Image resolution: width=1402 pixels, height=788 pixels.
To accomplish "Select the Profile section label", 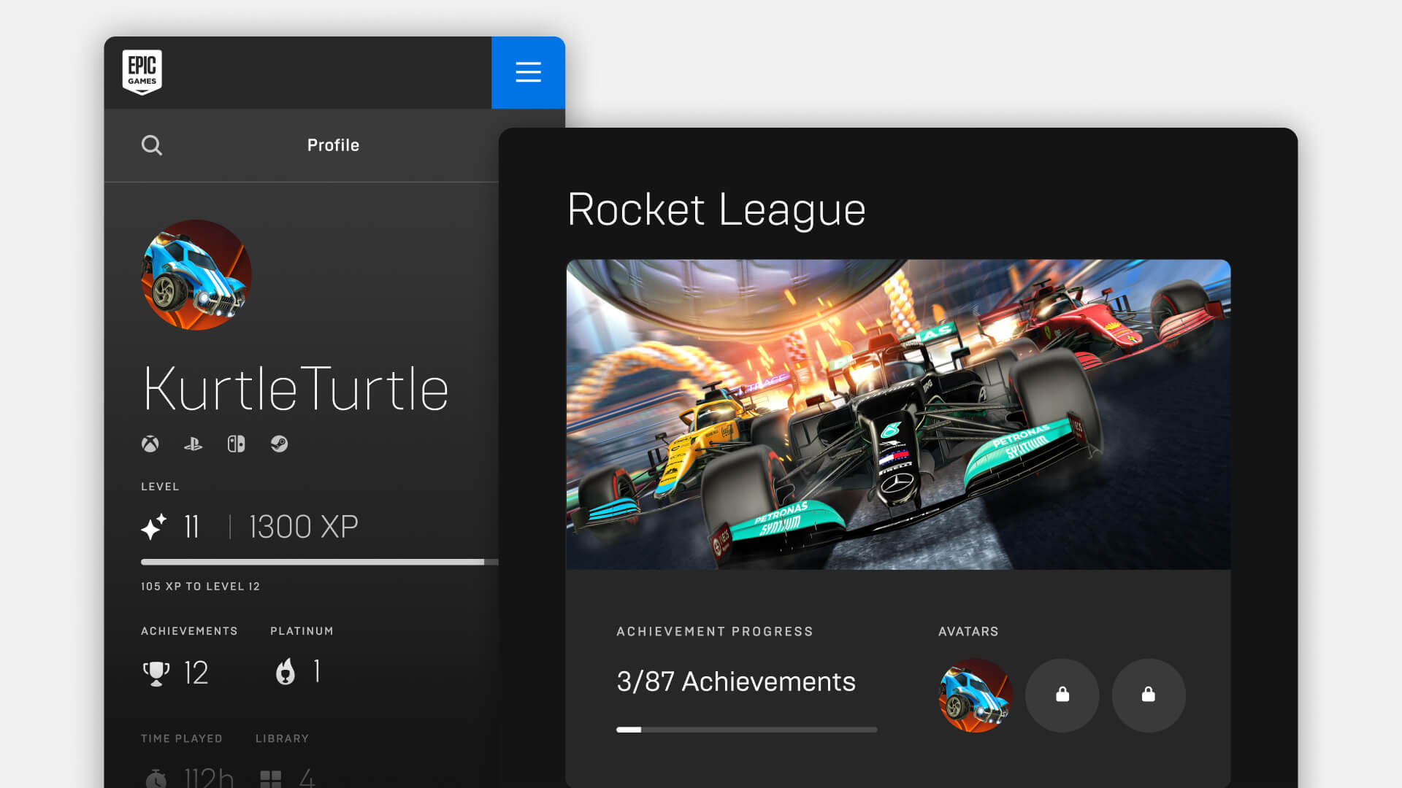I will [x=333, y=145].
